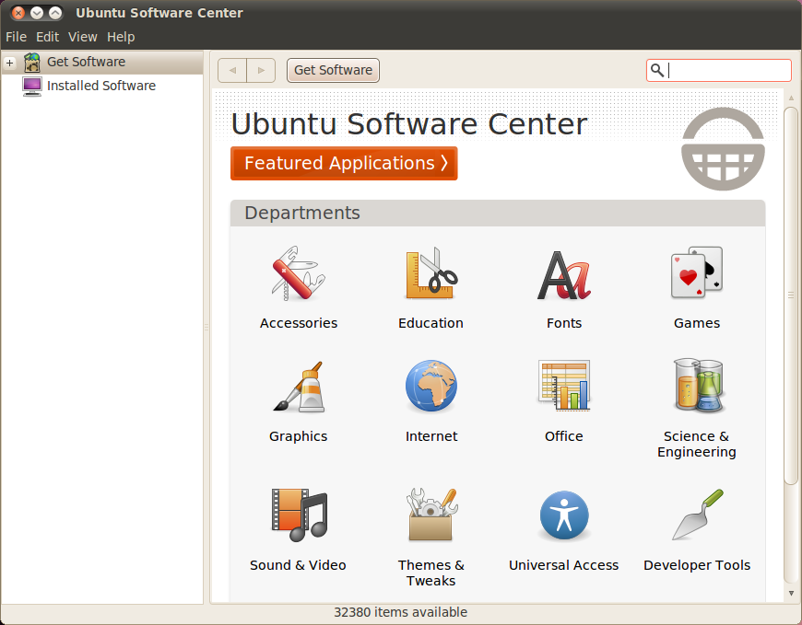Open the Themes & Tweaks toolbox icon
Screen dimensions: 802x625
(x=431, y=515)
